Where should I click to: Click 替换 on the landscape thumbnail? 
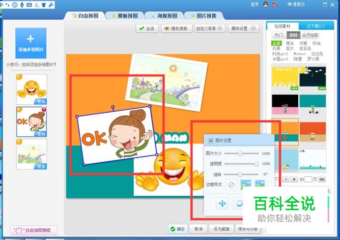pos(41,166)
